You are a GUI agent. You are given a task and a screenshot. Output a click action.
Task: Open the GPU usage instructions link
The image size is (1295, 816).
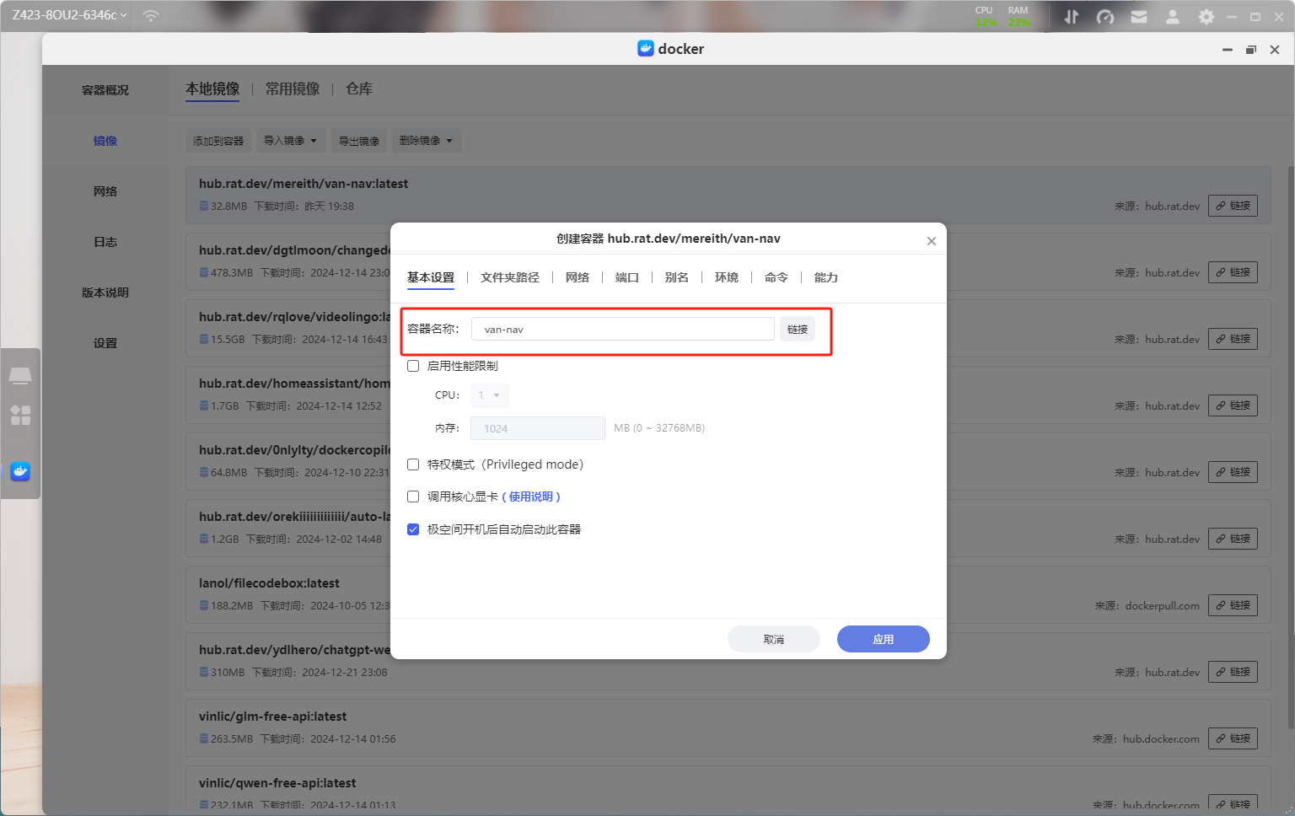(531, 497)
